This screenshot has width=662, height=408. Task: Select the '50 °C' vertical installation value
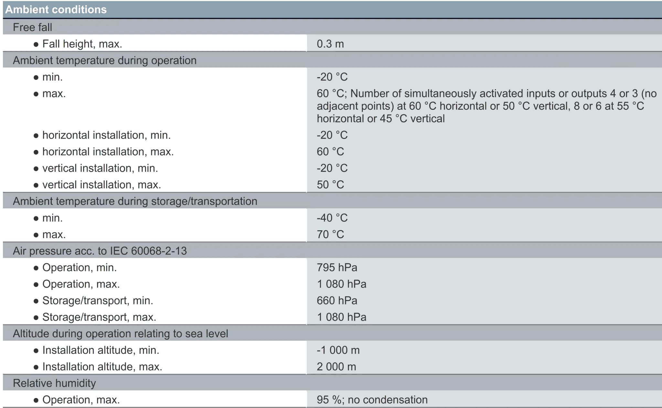(x=330, y=185)
